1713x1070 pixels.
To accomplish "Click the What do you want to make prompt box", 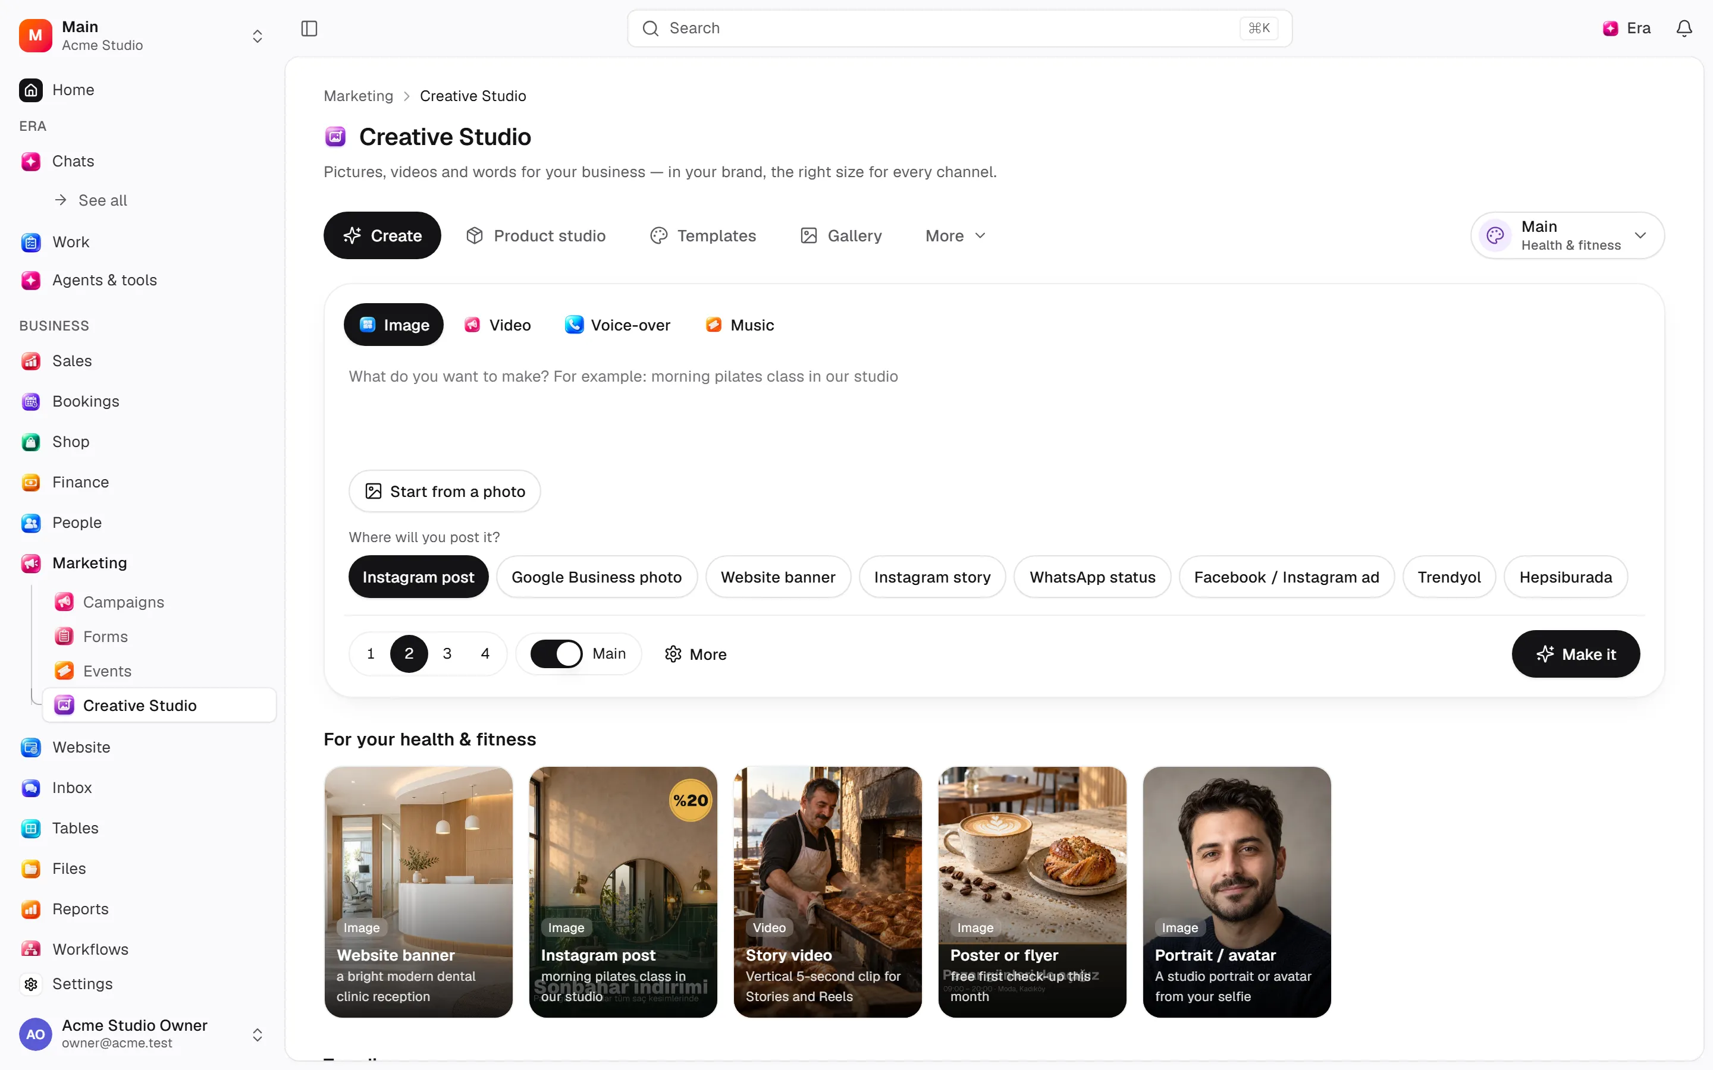I will pos(994,410).
